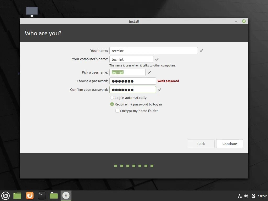This screenshot has width=268, height=201.
Task: Click the clock showing 10:57
Action: point(262,196)
